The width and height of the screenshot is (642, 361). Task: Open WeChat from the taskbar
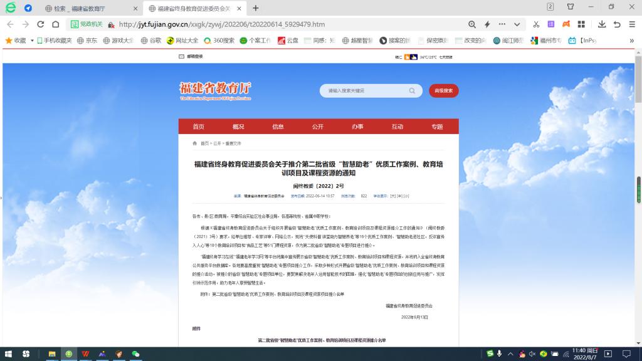click(135, 354)
